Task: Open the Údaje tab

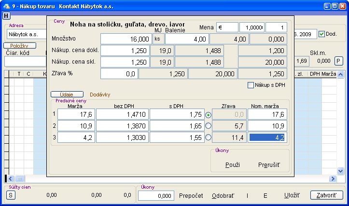Action: tap(67, 95)
